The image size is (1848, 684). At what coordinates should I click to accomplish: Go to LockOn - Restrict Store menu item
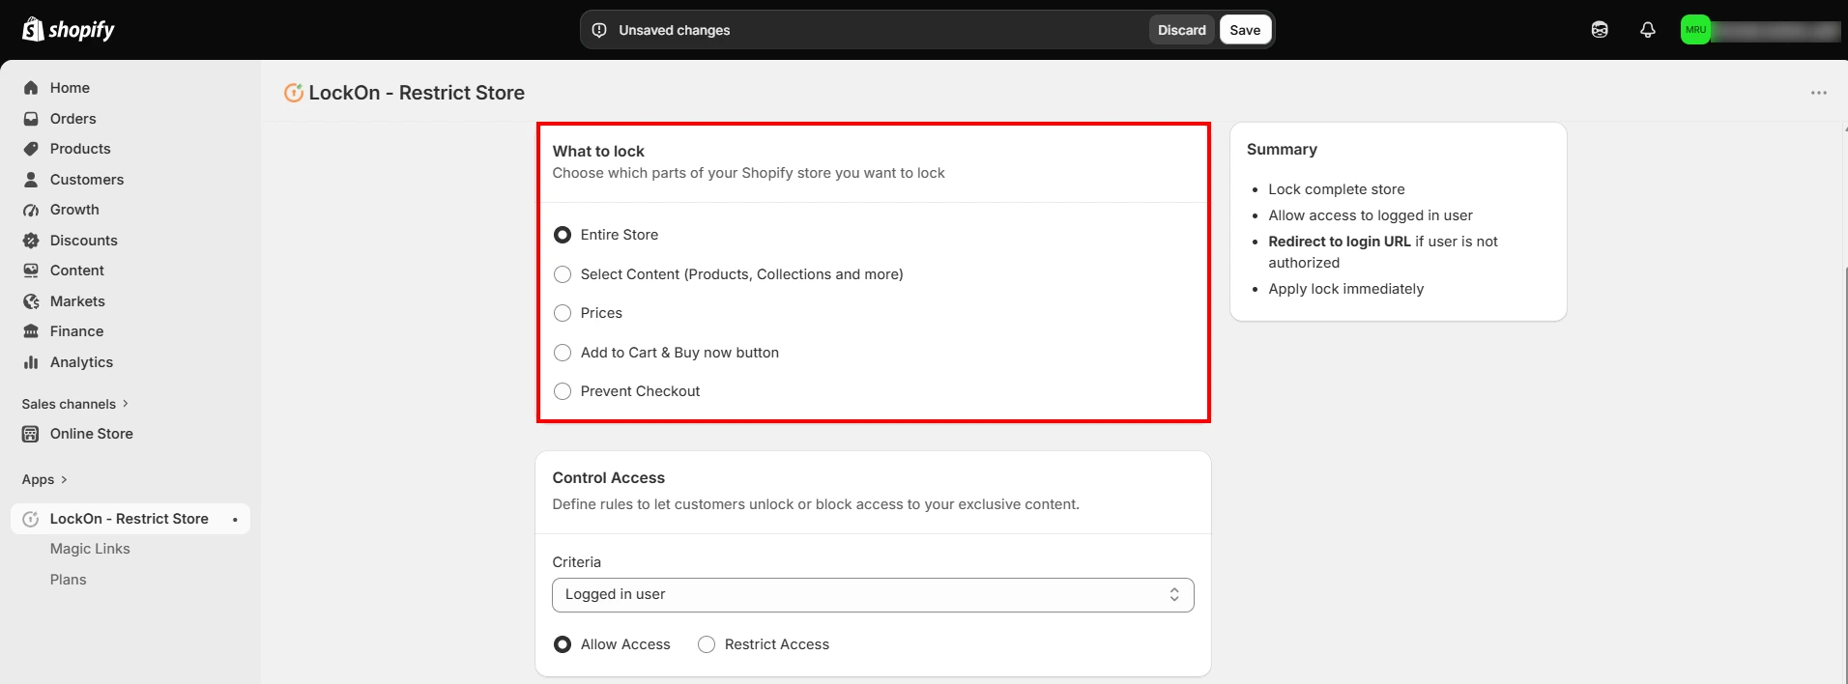click(130, 519)
